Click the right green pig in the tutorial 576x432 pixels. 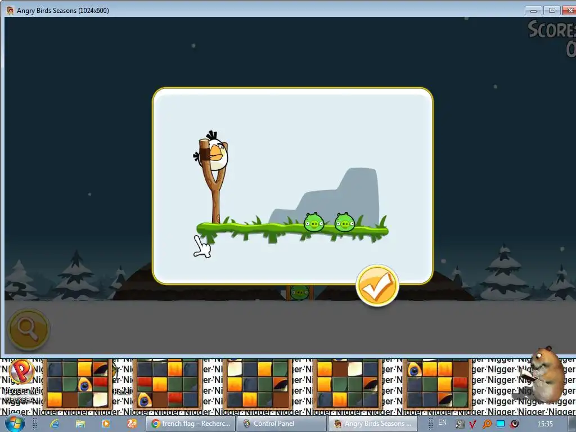click(x=345, y=222)
